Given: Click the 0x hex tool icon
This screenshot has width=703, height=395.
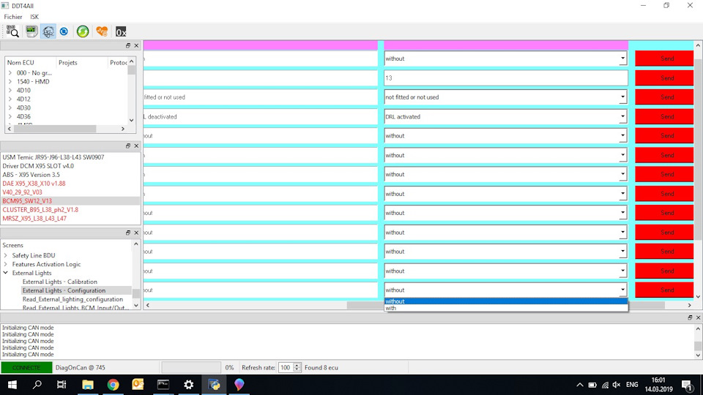Looking at the screenshot, I should point(121,31).
